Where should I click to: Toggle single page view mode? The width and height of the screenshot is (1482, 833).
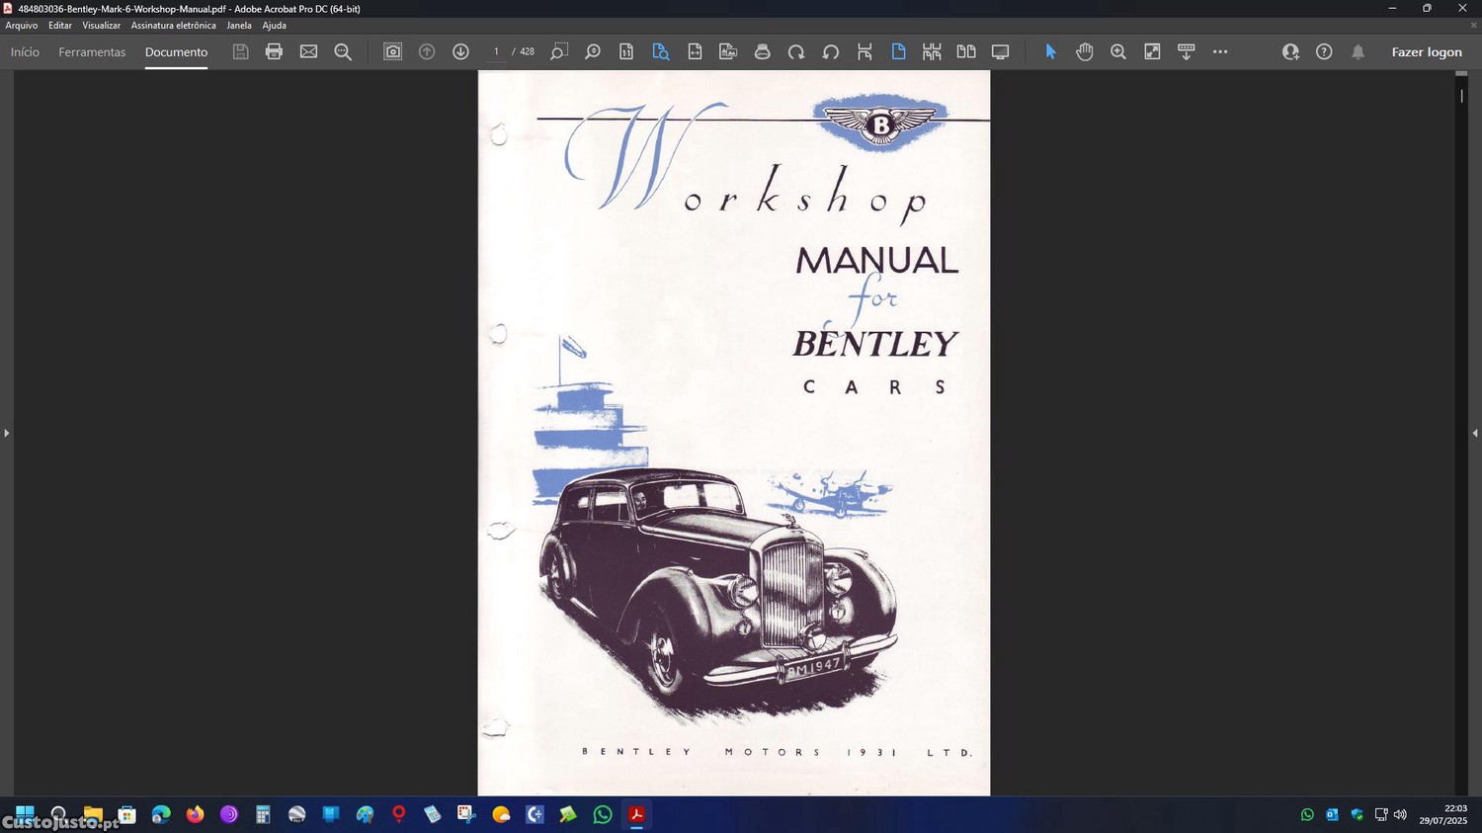point(898,51)
